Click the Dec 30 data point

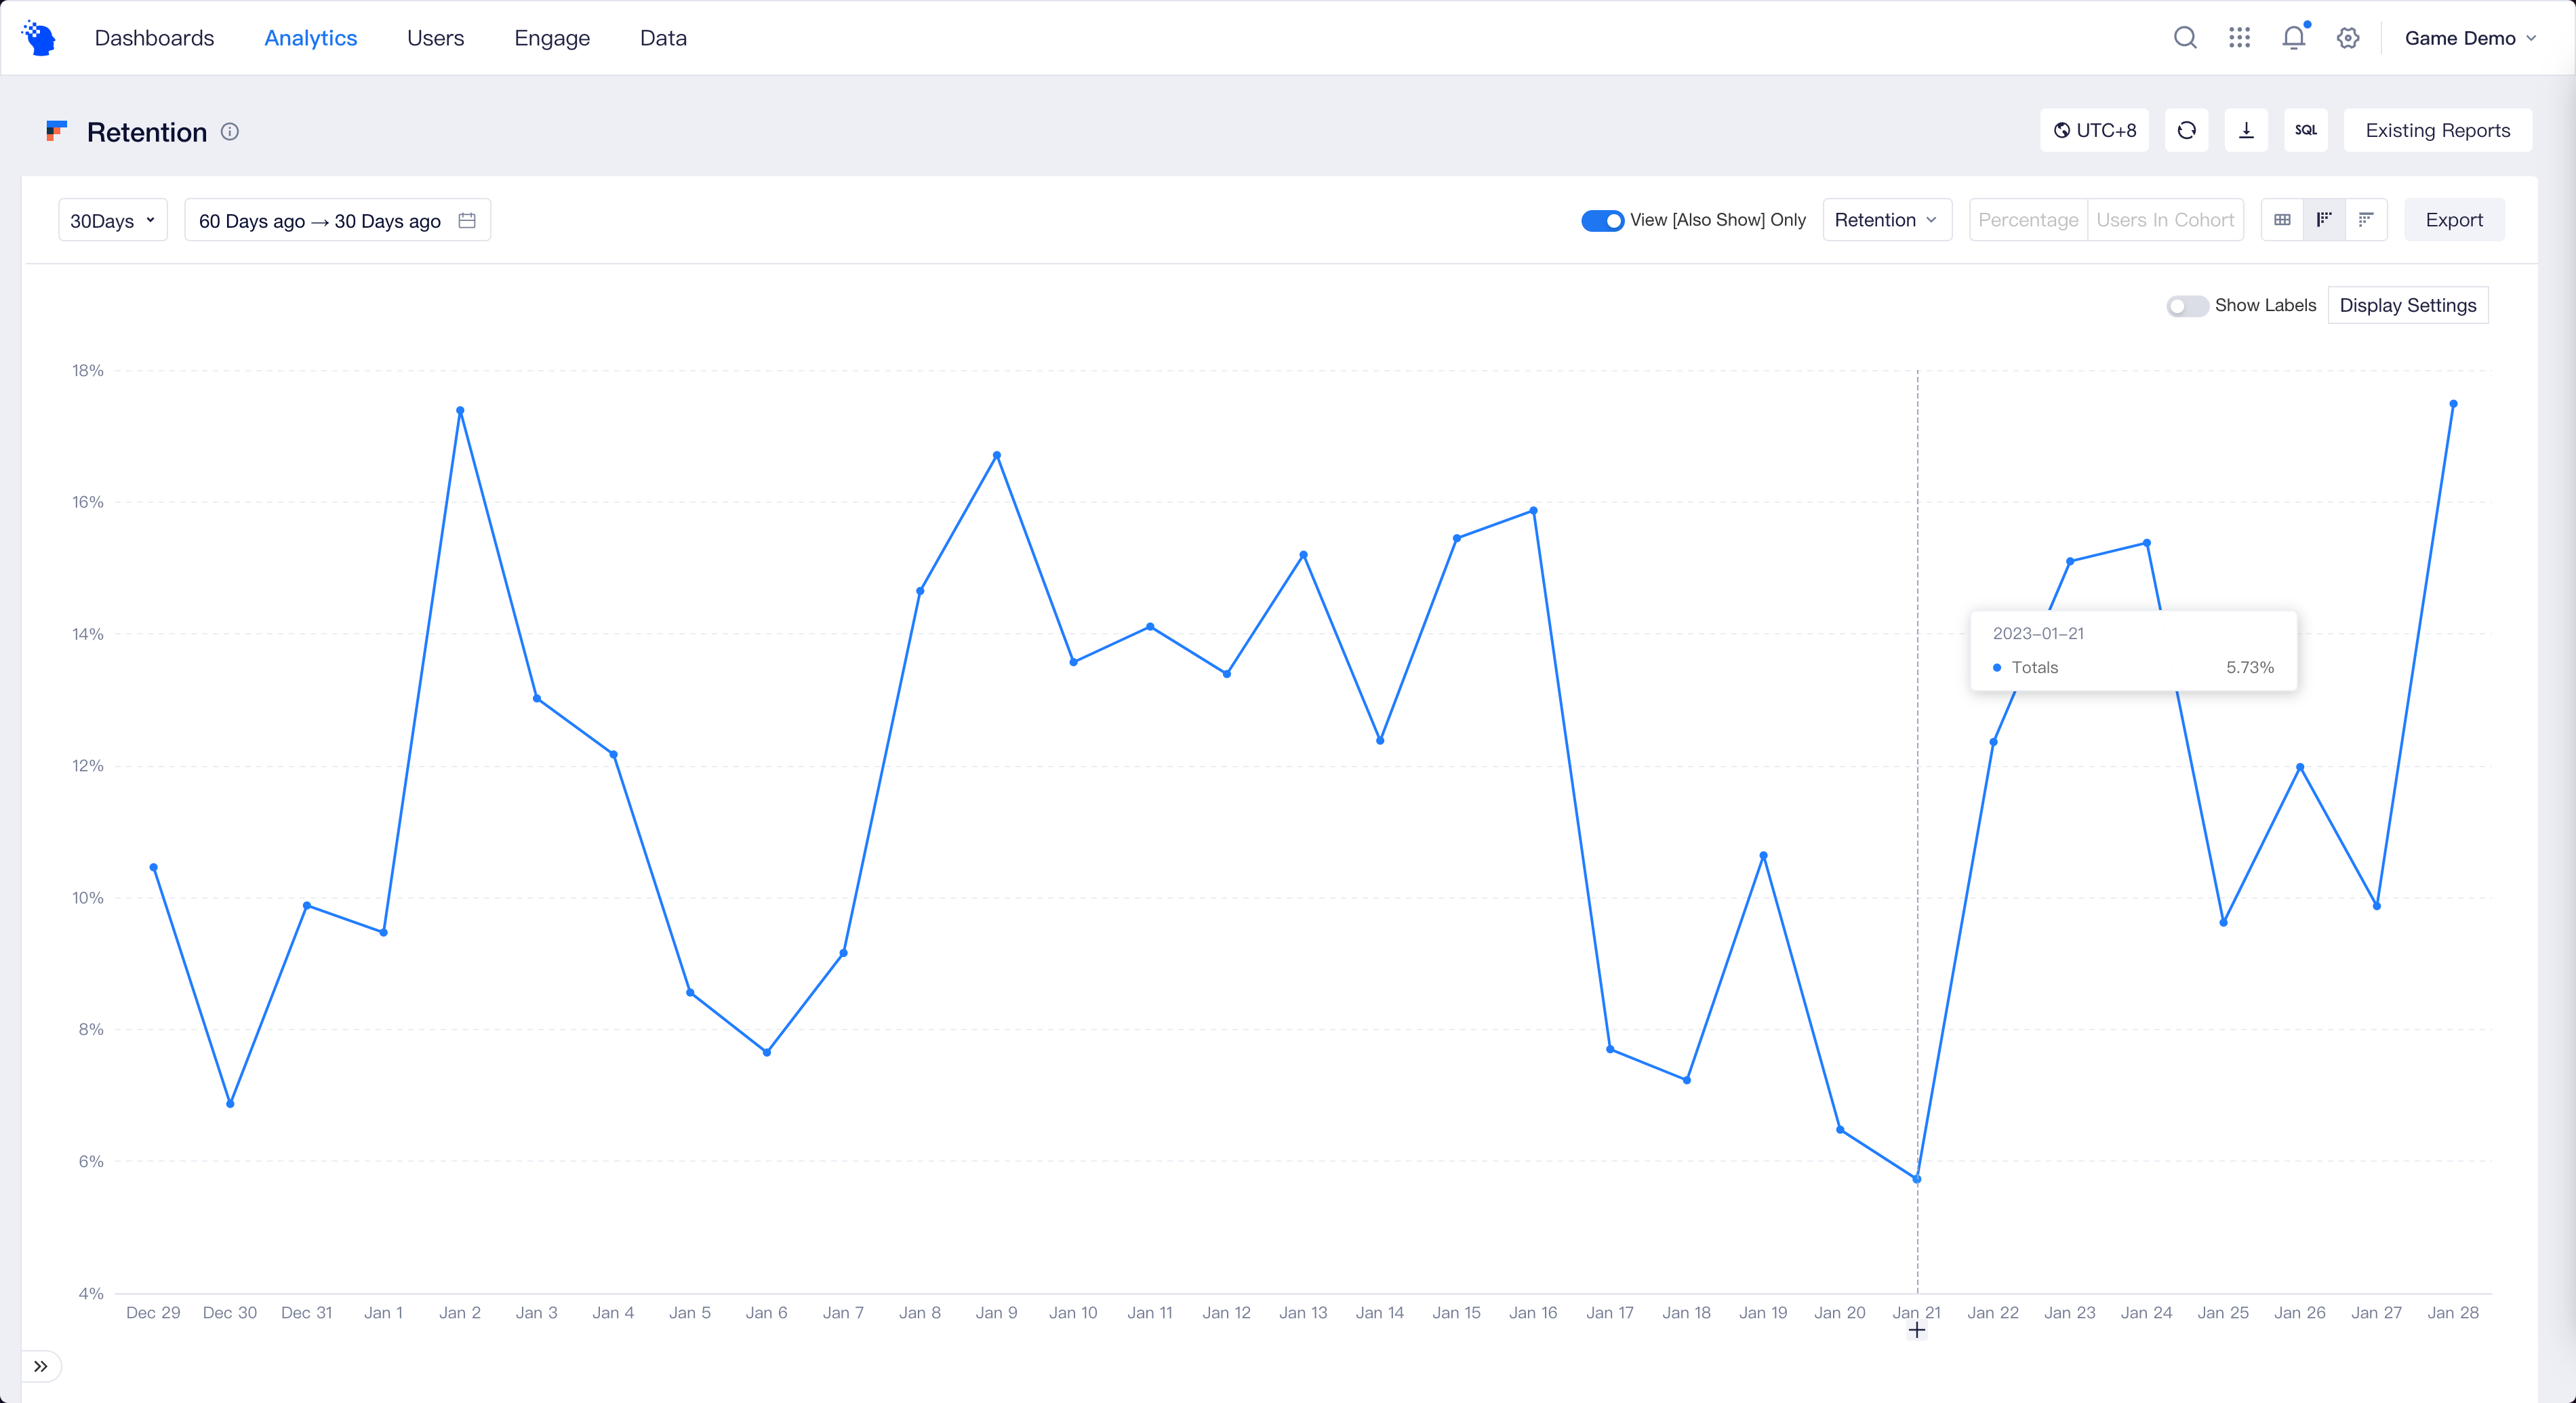230,1104
